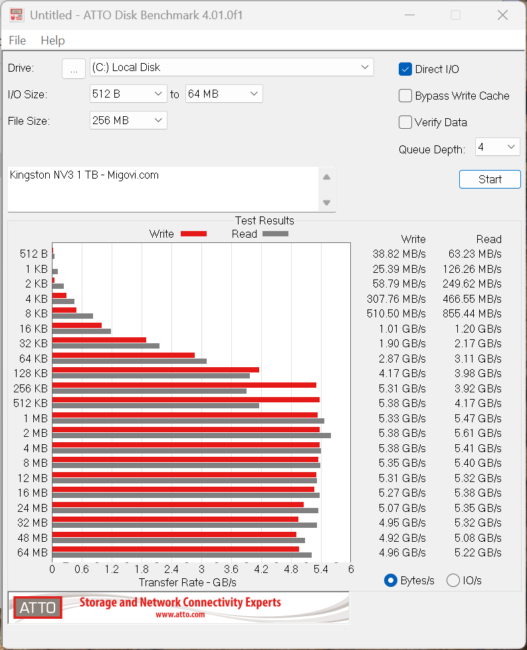Click description box scroll up arrow
This screenshot has width=527, height=650.
point(326,177)
